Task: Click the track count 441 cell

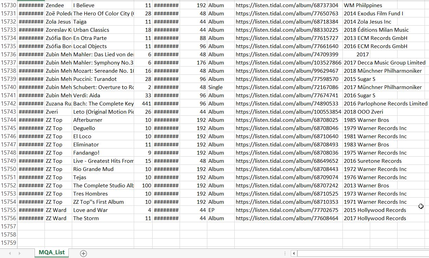Action: (143, 104)
